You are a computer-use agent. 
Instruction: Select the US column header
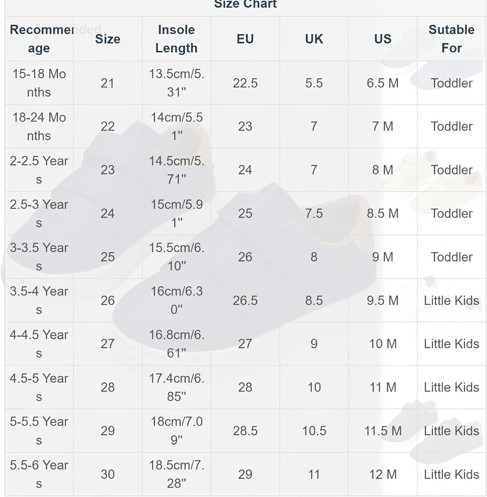(x=383, y=39)
